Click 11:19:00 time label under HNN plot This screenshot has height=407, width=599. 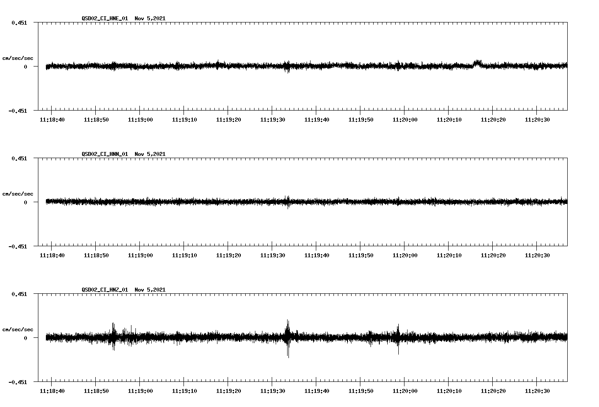tap(140, 255)
